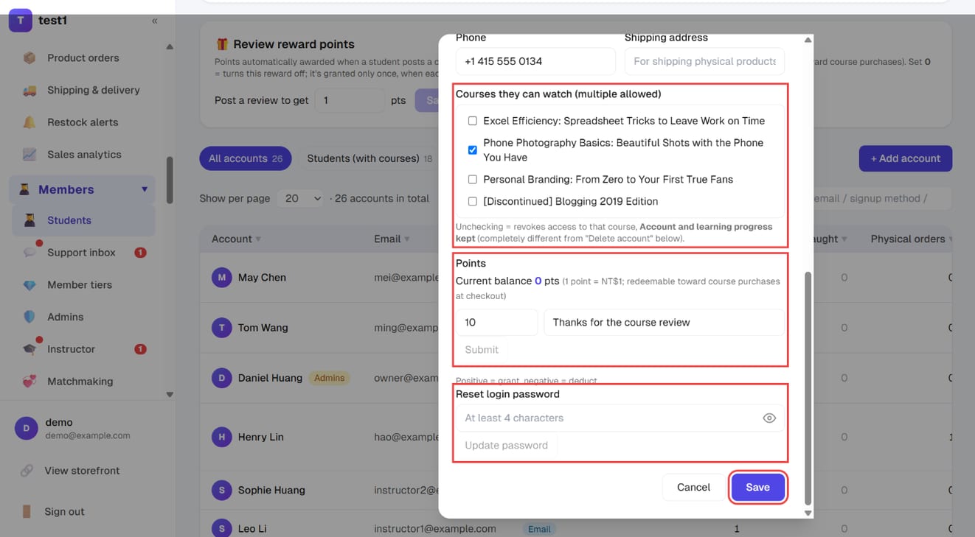
Task: Click the dialog vertical scrollbar
Action: pos(808,387)
